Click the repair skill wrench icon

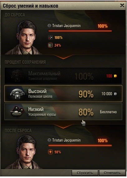tap(50, 37)
